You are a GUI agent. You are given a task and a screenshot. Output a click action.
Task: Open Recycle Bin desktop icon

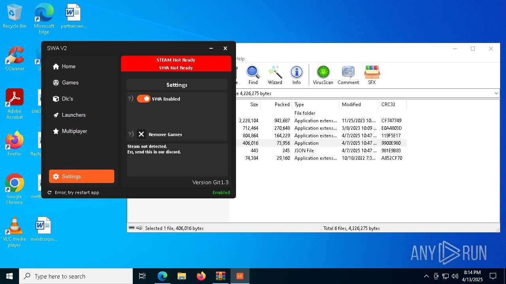[15, 17]
